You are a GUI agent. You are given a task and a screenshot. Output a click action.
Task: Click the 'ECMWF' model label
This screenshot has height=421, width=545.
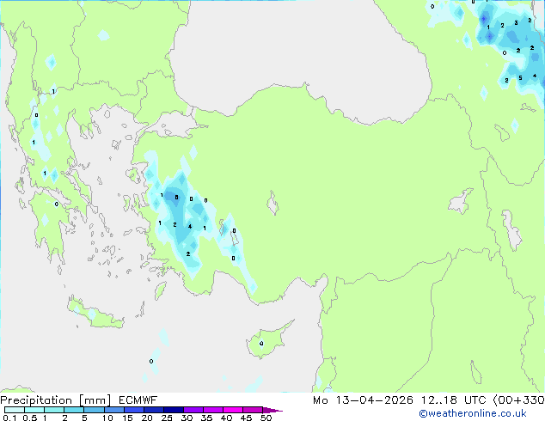[138, 400]
